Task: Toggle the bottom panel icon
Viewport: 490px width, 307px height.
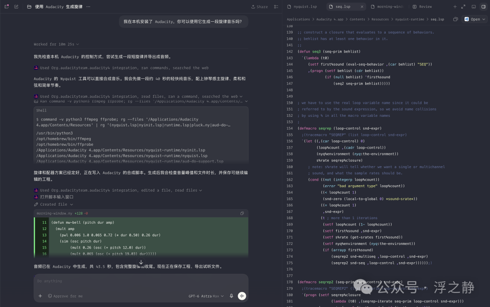Action: pos(474,6)
